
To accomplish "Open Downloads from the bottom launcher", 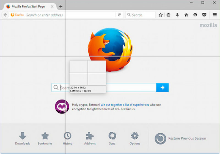I will click(23, 138).
